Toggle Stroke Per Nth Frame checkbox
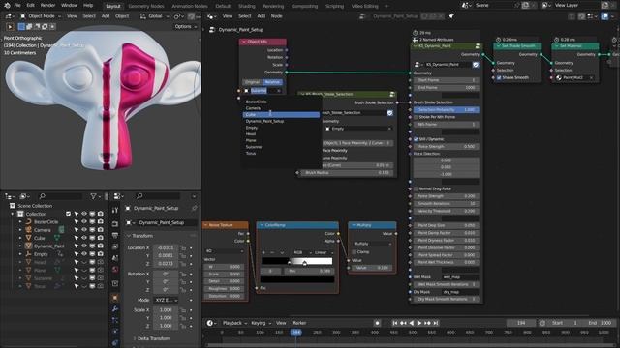 pos(416,117)
